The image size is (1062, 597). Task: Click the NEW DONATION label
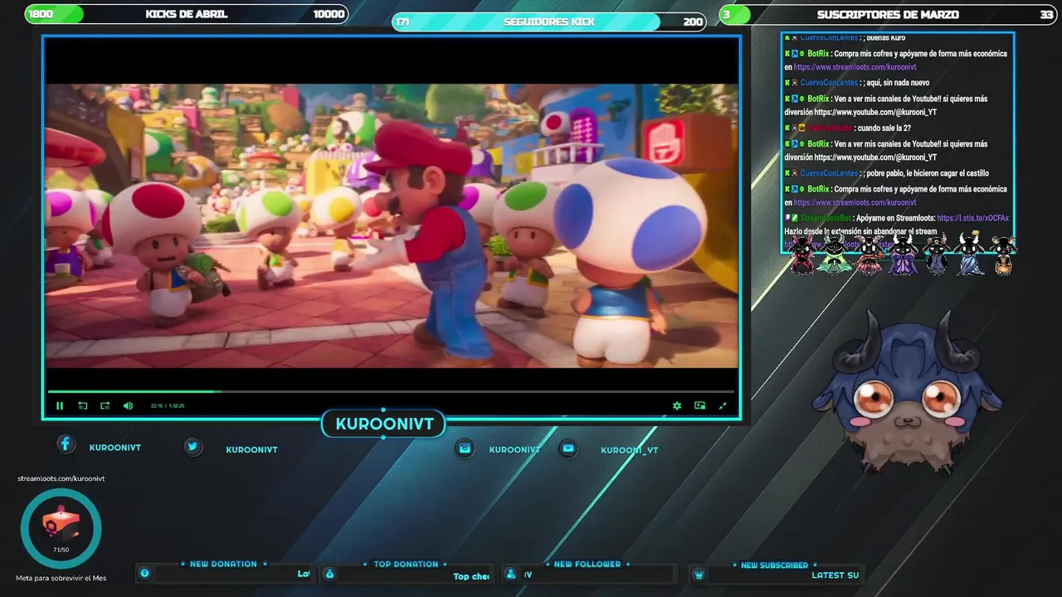pyautogui.click(x=223, y=564)
